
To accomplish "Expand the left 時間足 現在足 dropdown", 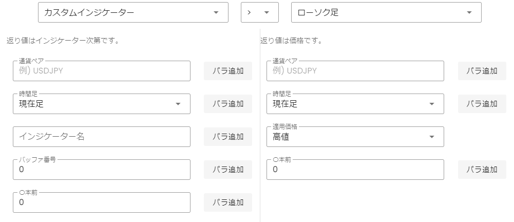I will coord(102,104).
